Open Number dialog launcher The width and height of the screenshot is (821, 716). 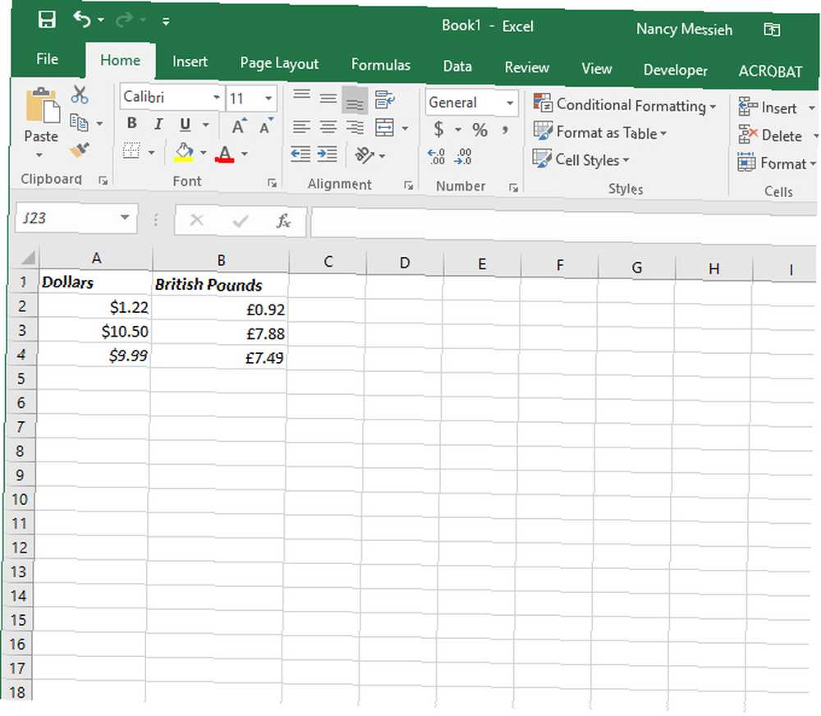pos(514,187)
